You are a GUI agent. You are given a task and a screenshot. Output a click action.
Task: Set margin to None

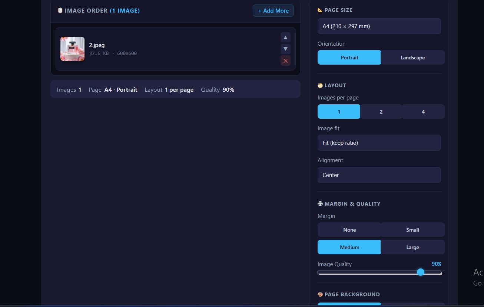[x=349, y=230]
